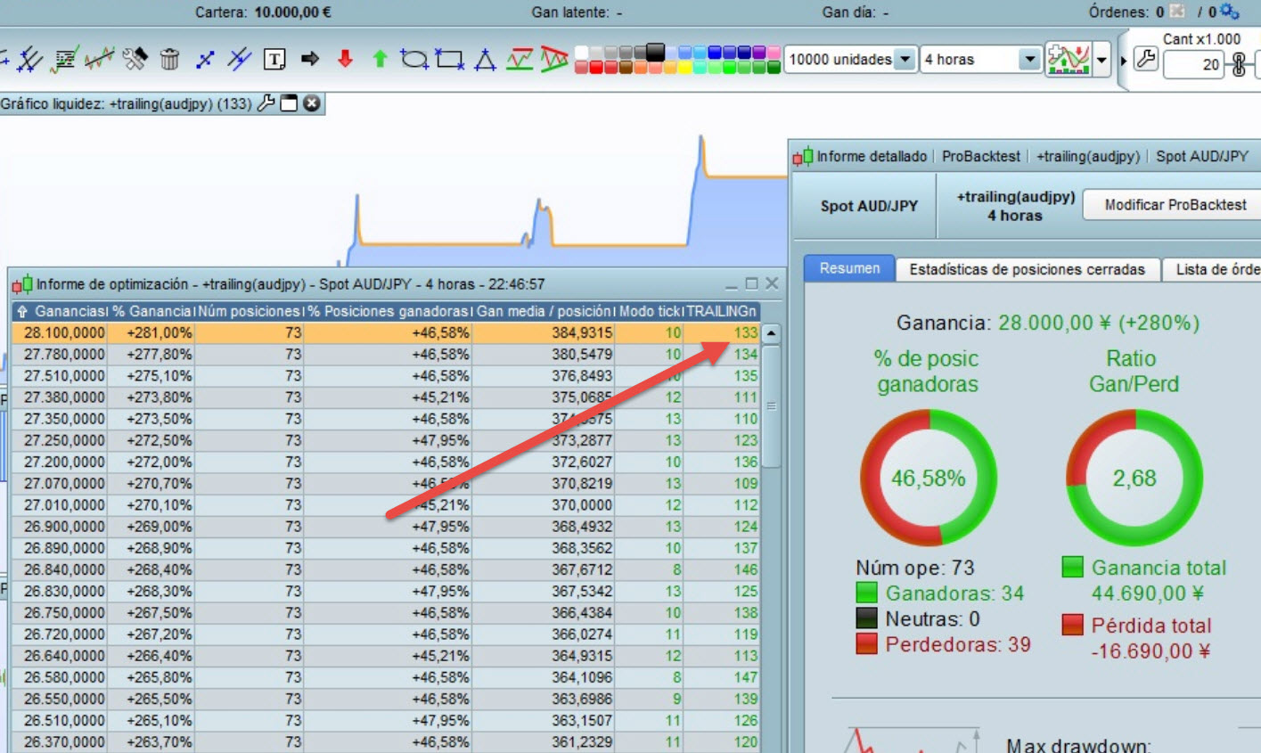Pick the yellow color swatch
1261x753 pixels.
(x=684, y=67)
